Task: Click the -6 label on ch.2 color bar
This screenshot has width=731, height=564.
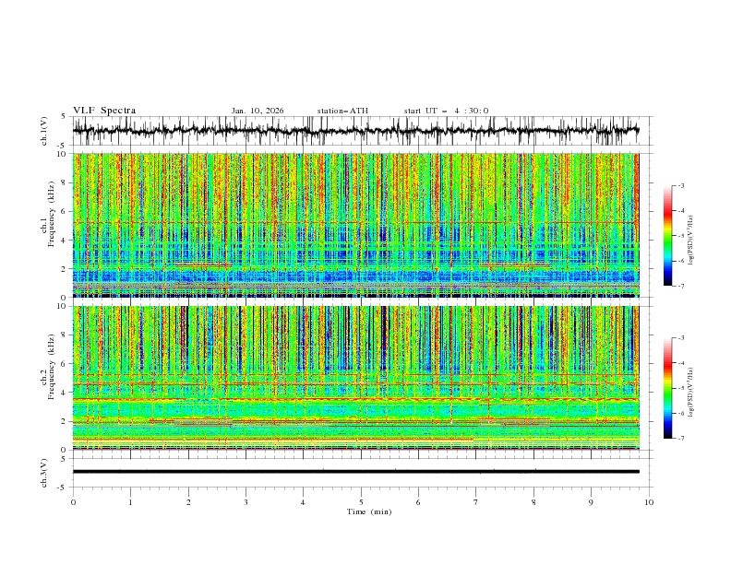Action: tap(681, 413)
